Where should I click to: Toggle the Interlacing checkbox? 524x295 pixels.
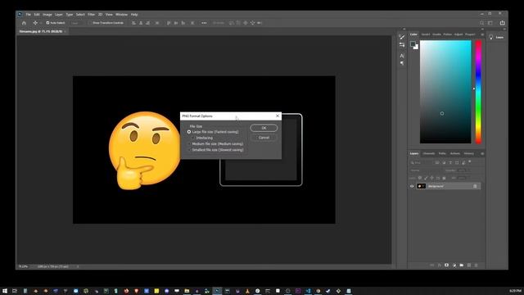[193, 138]
